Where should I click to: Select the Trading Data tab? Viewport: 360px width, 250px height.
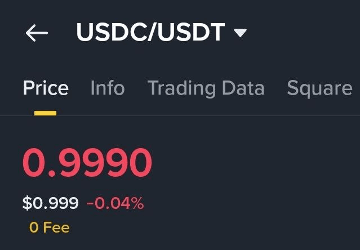(206, 88)
